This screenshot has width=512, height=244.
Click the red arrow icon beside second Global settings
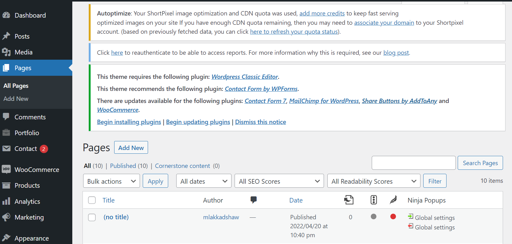coord(411,226)
